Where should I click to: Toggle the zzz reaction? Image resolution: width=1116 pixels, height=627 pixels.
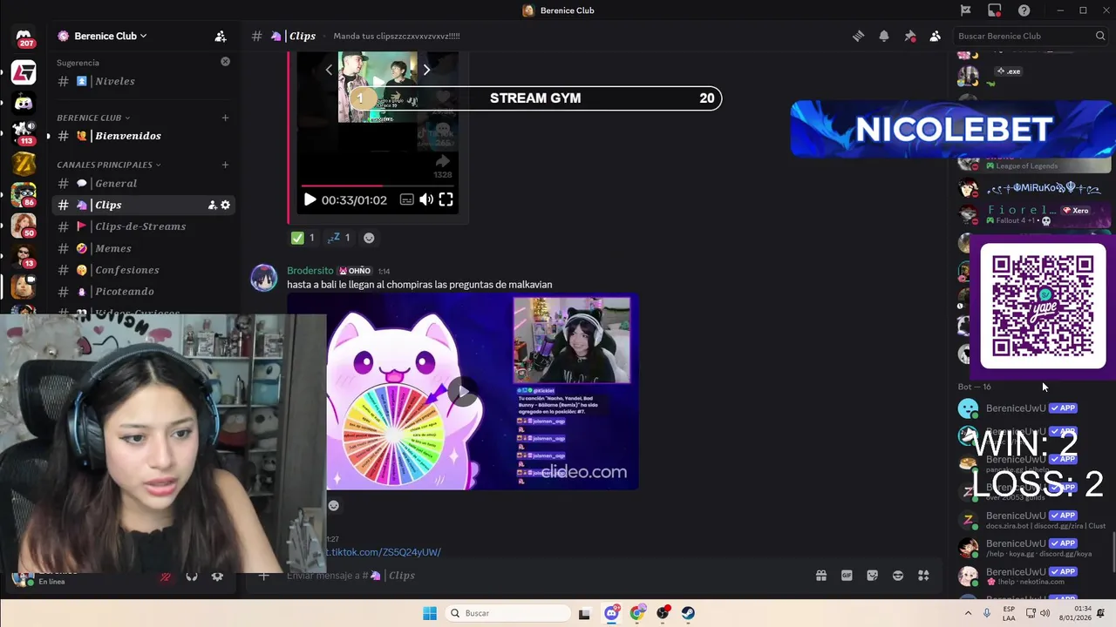[x=339, y=238]
